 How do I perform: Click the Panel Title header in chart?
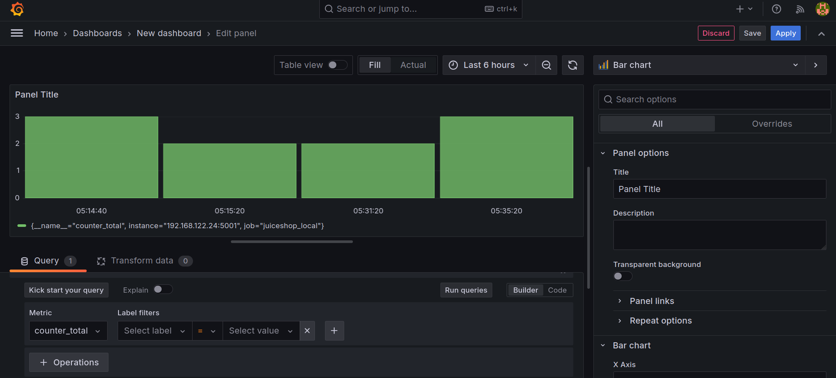(x=37, y=94)
